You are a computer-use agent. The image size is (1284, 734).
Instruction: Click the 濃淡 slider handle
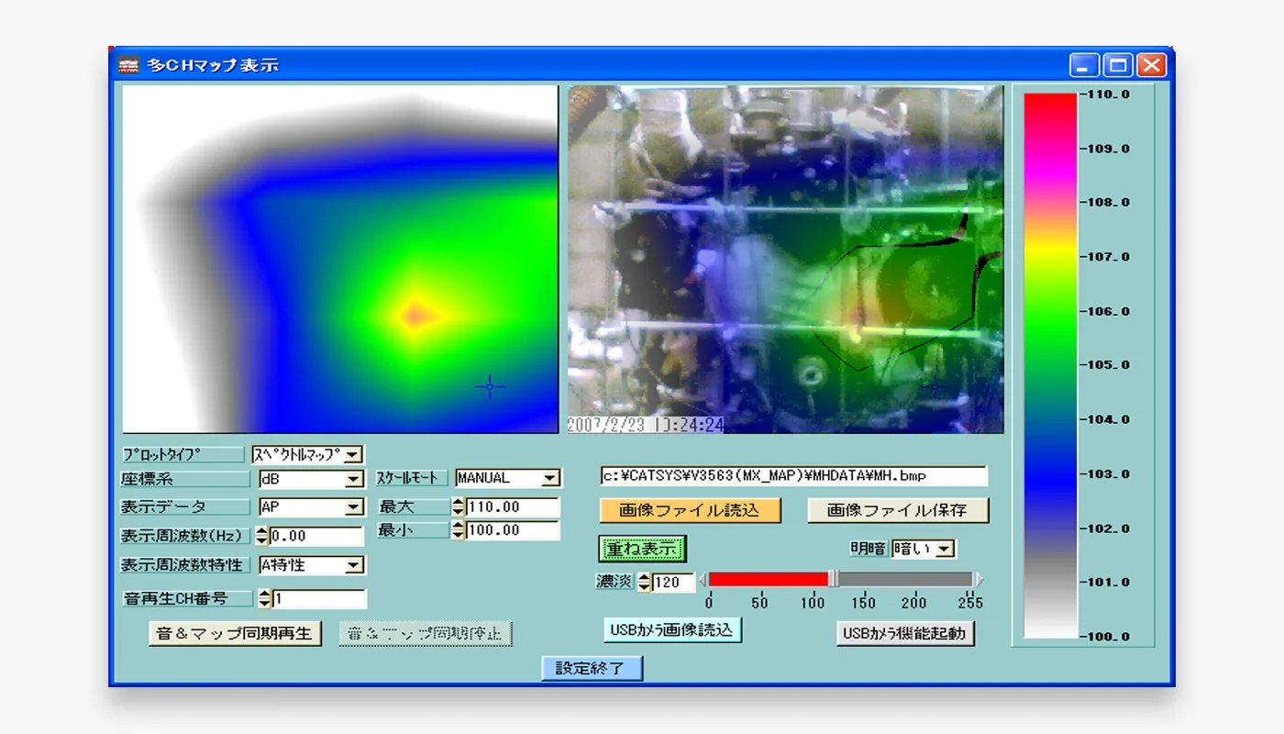833,579
